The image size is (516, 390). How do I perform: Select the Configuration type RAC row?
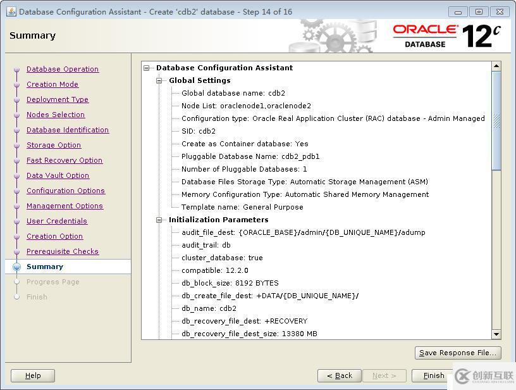point(333,118)
